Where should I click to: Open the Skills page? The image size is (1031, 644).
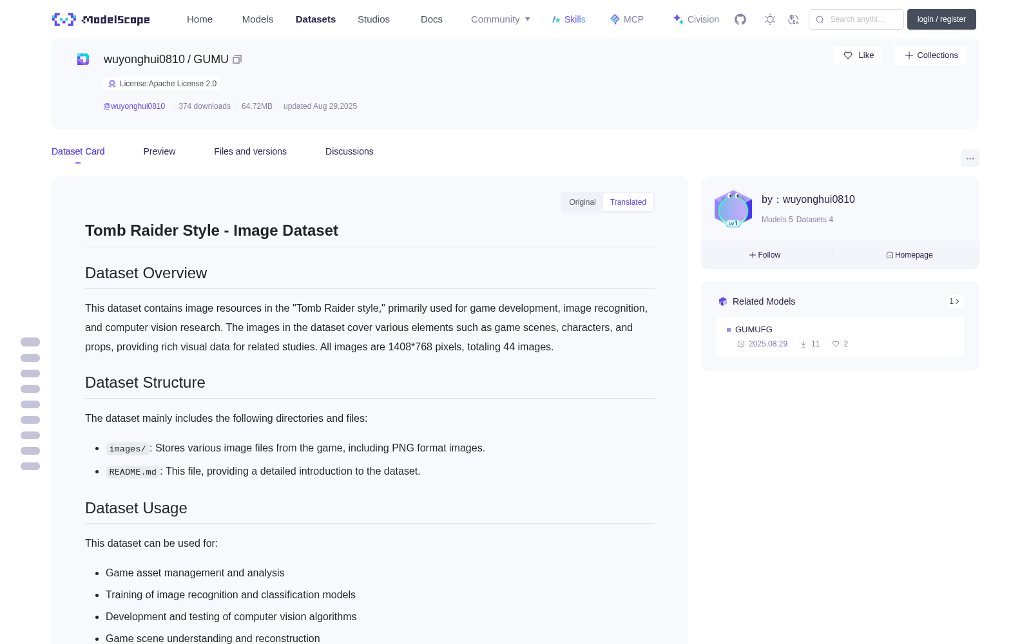(569, 19)
